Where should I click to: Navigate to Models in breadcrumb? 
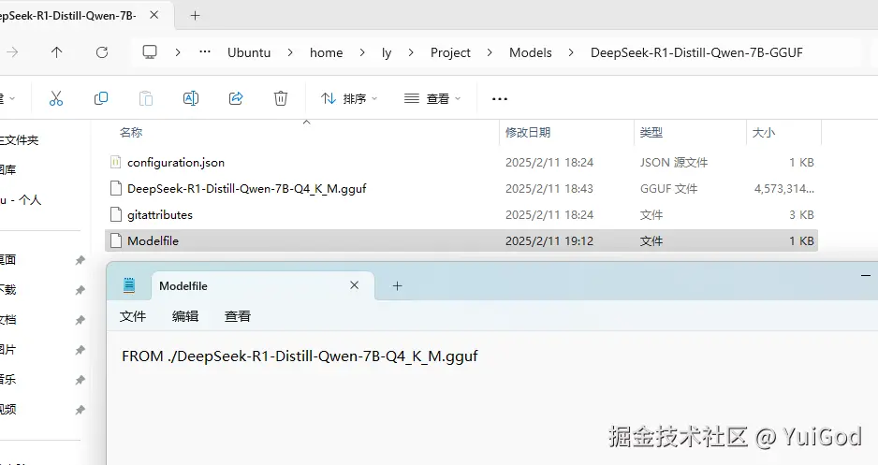(531, 52)
